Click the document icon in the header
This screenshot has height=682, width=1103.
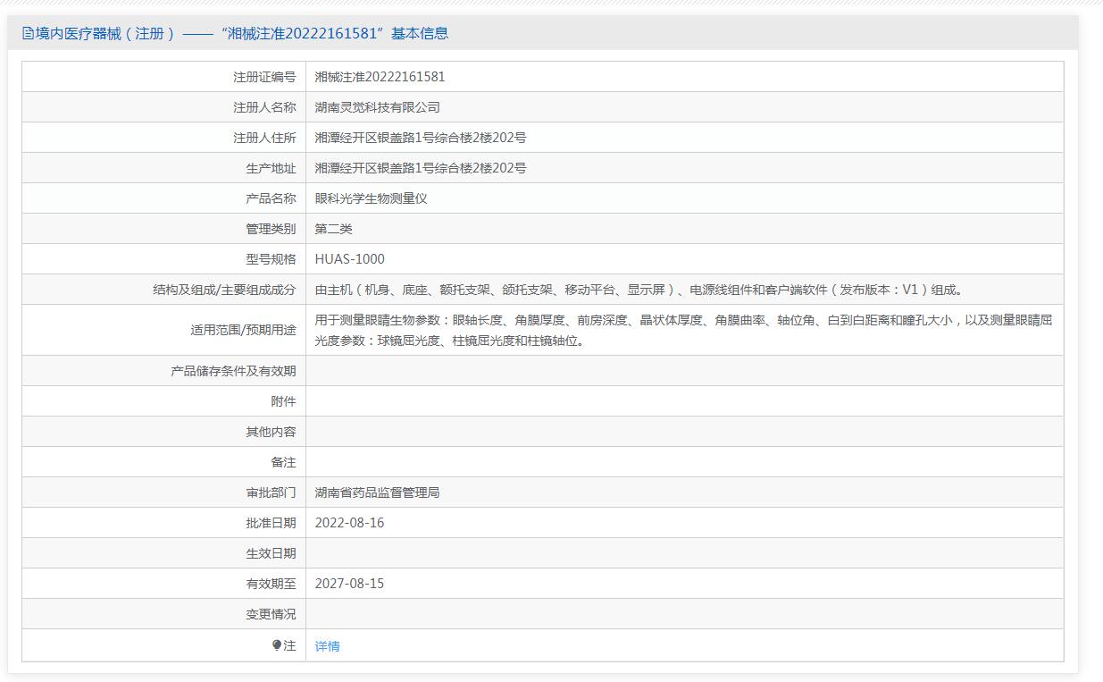29,34
